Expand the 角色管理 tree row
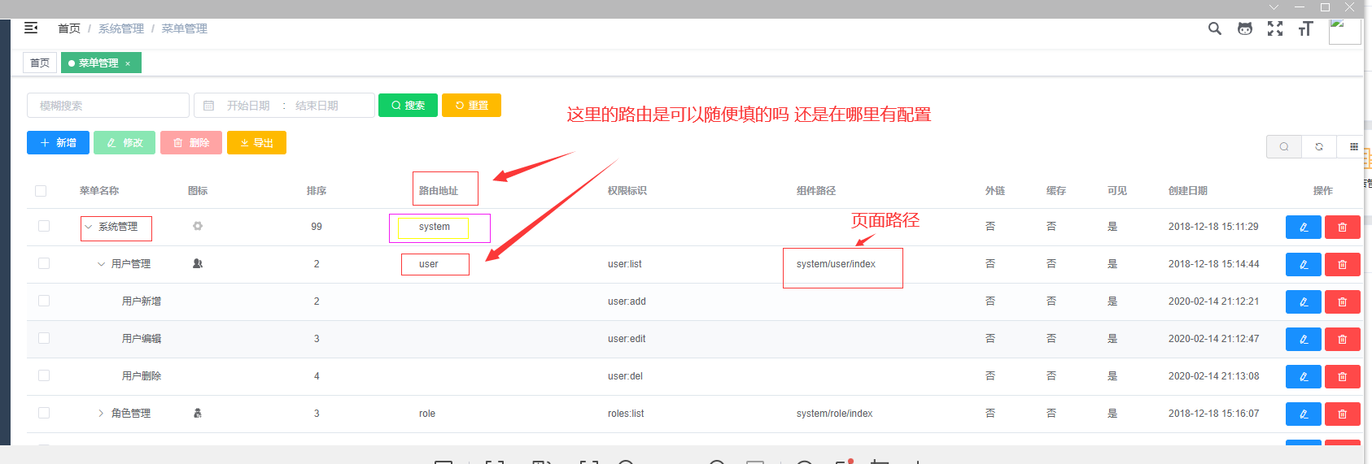This screenshot has width=1372, height=464. tap(101, 414)
